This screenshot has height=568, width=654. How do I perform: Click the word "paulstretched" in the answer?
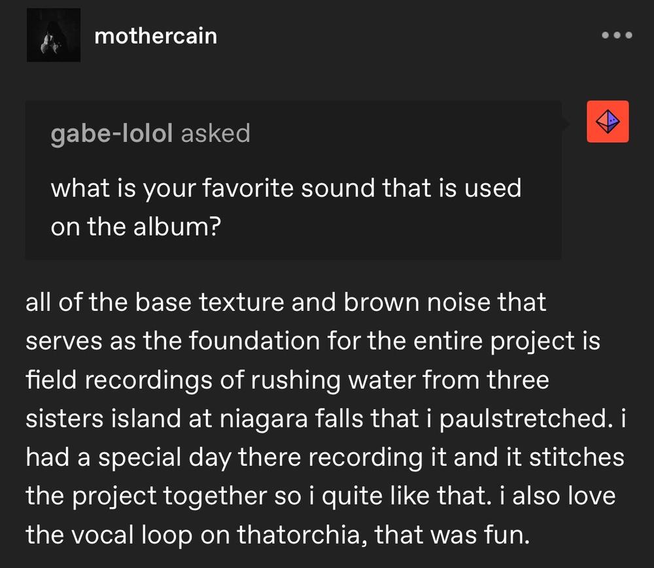[x=523, y=419]
